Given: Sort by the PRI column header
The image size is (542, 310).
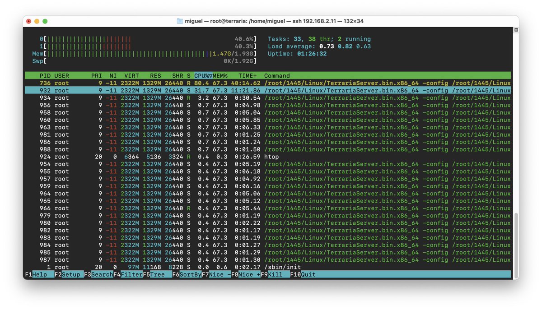Looking at the screenshot, I should coord(97,76).
